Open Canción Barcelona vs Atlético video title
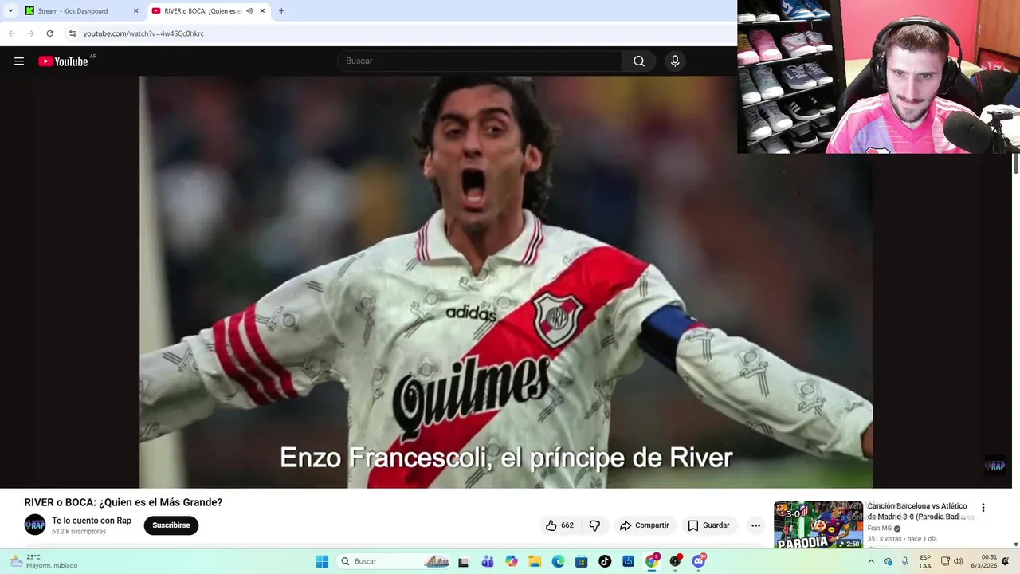The image size is (1020, 574). [917, 511]
